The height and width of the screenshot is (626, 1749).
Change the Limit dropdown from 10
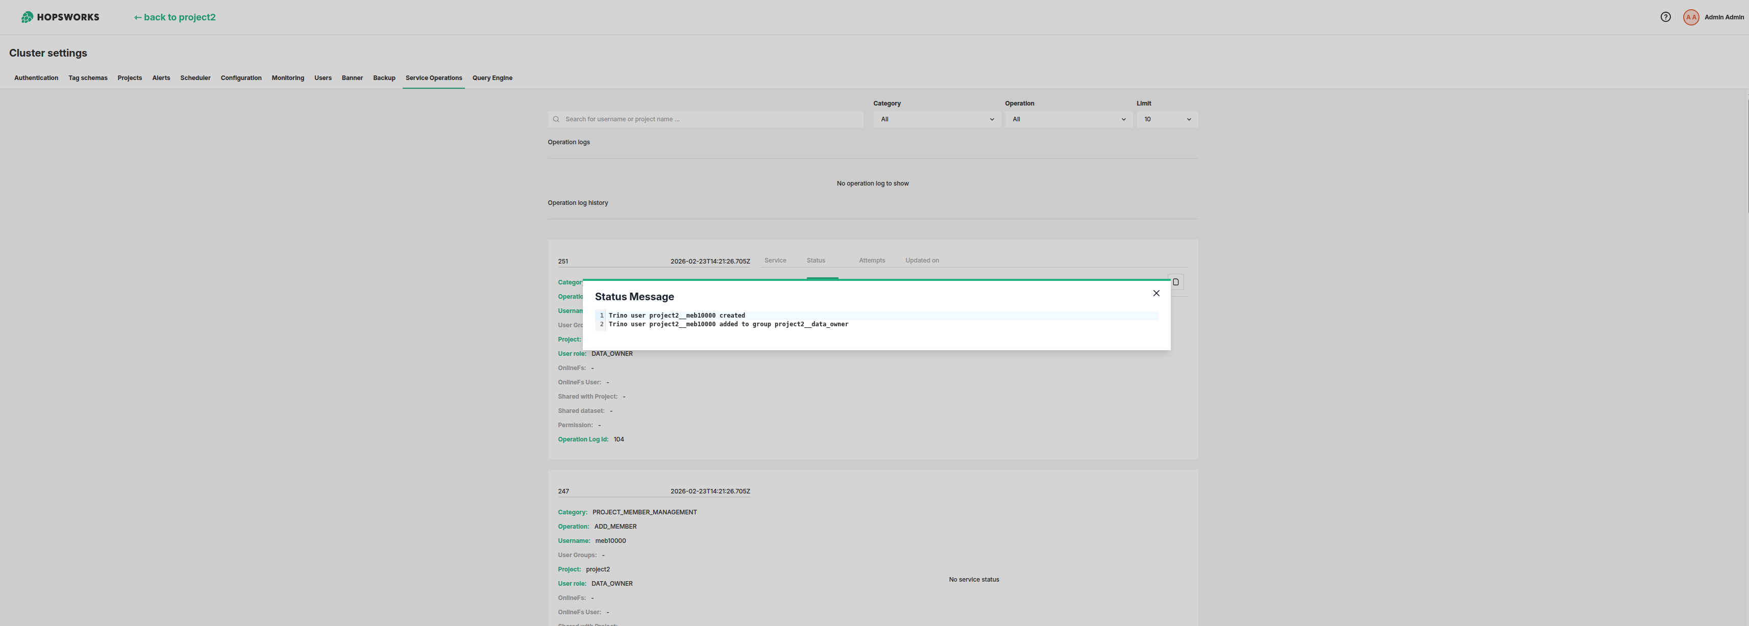tap(1167, 119)
